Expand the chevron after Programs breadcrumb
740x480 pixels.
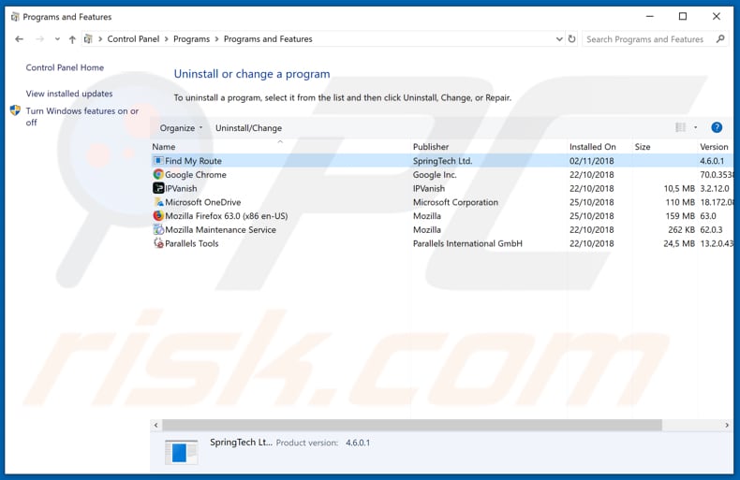pyautogui.click(x=216, y=39)
